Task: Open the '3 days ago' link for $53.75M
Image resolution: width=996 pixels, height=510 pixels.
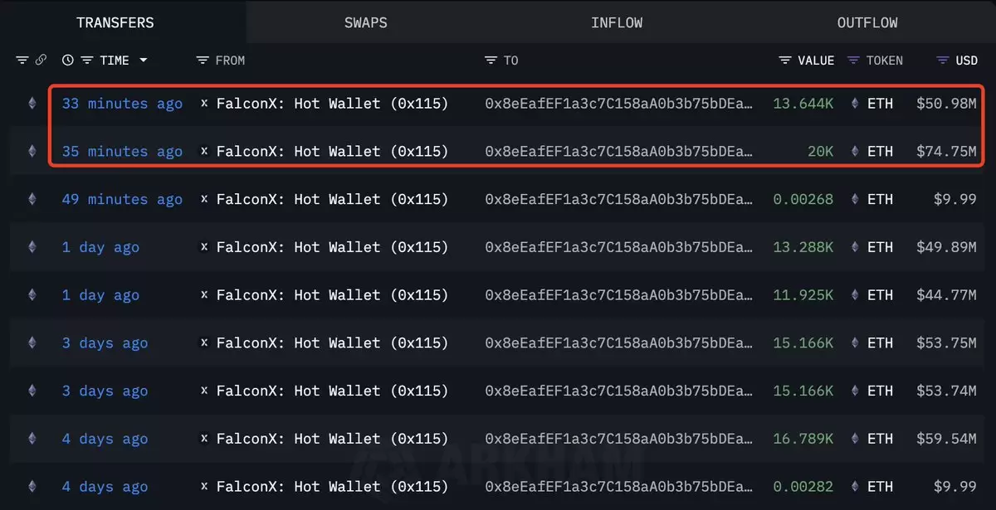Action: [105, 343]
